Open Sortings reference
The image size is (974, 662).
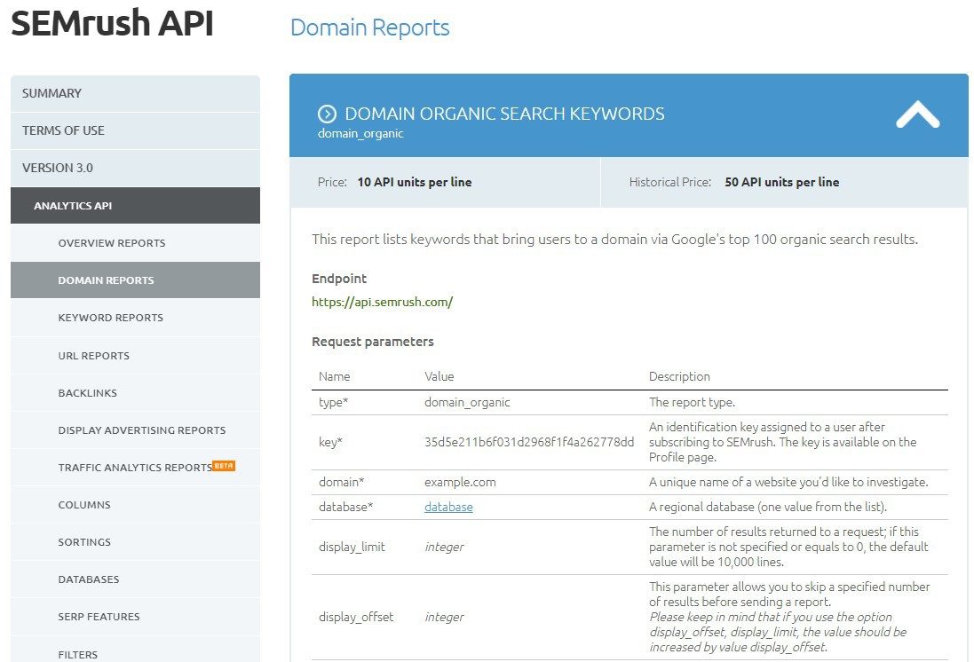coord(136,541)
